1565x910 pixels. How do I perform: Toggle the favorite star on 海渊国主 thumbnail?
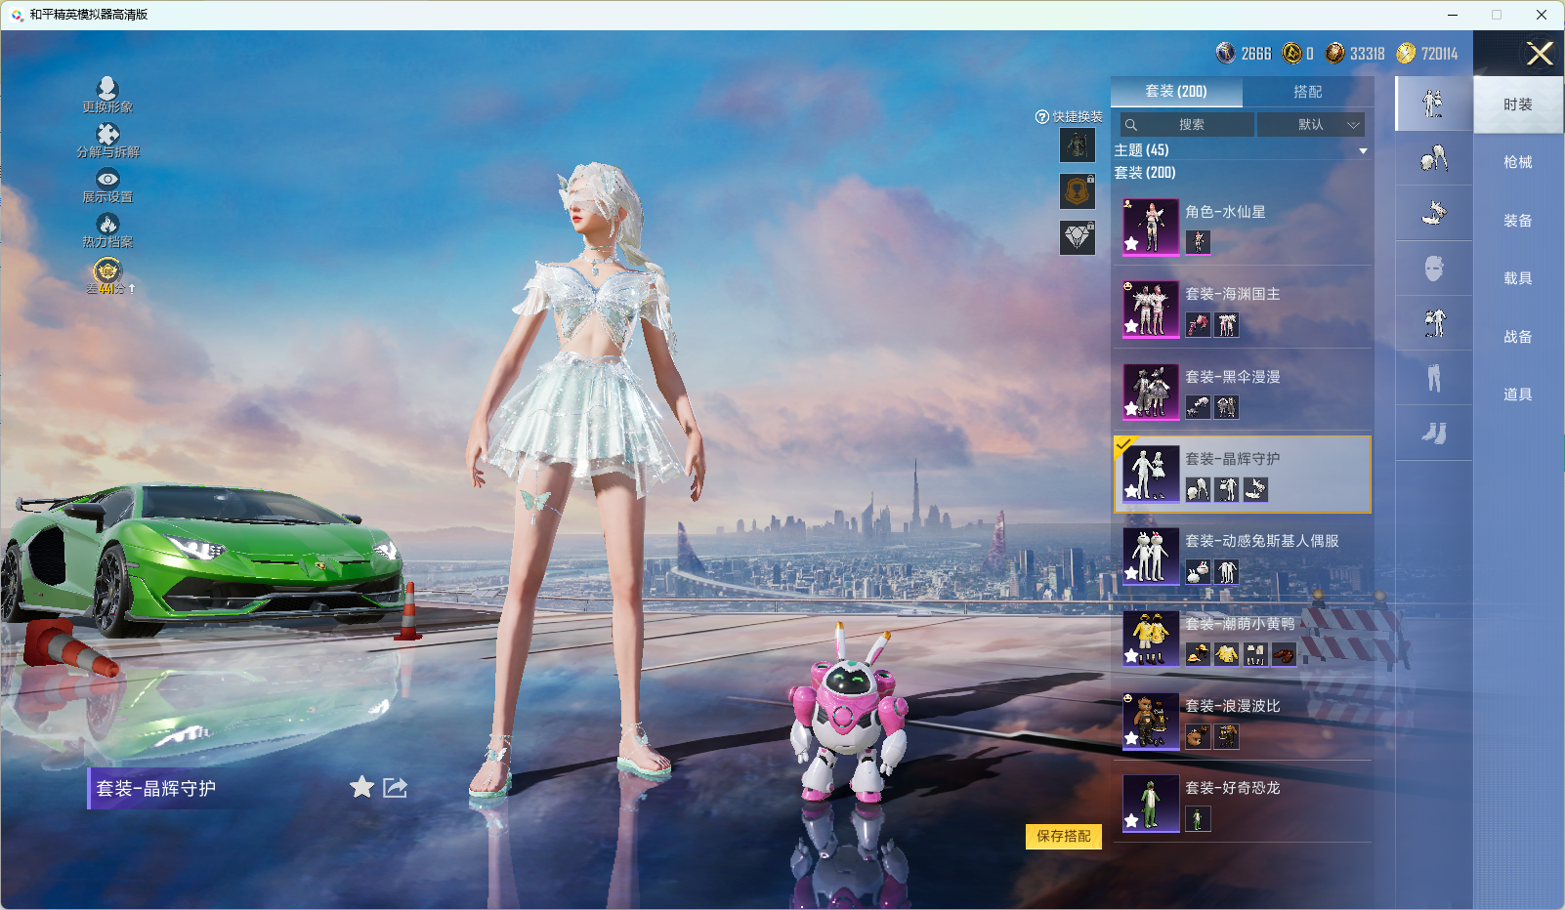click(1131, 327)
